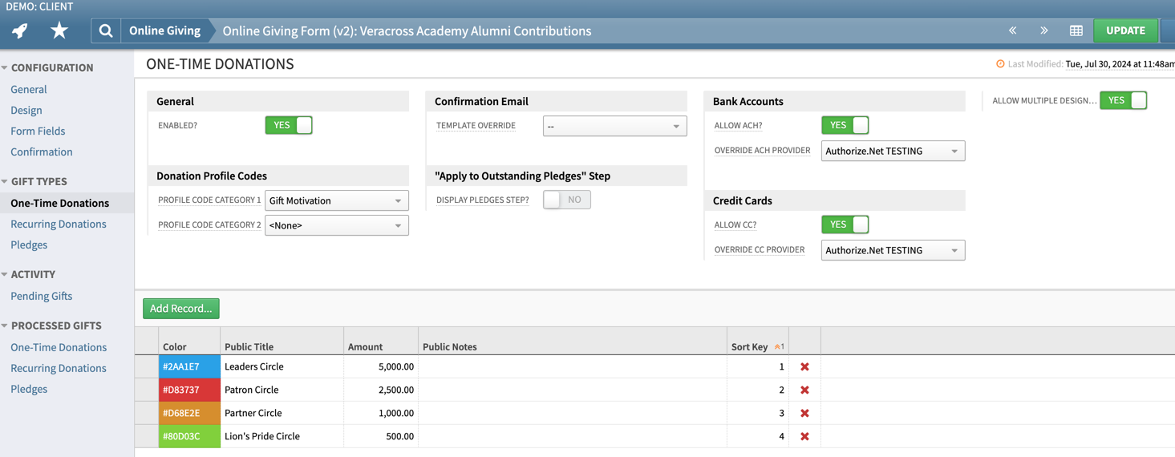Expand the Override CC Provider dropdown
Screen dimensions: 1175x457
(893, 250)
